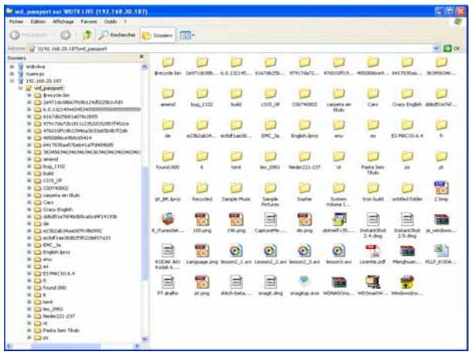Image resolution: width=470 pixels, height=352 pixels.
Task: Select found.000 in the folder tree
Action: tap(55, 288)
